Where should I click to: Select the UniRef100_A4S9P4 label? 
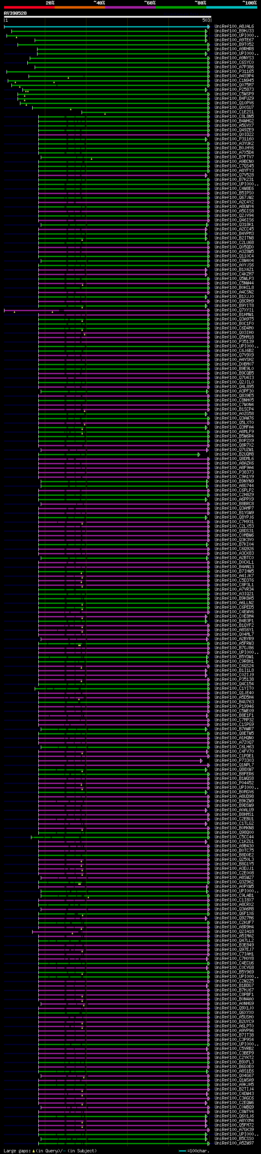tap(234, 76)
